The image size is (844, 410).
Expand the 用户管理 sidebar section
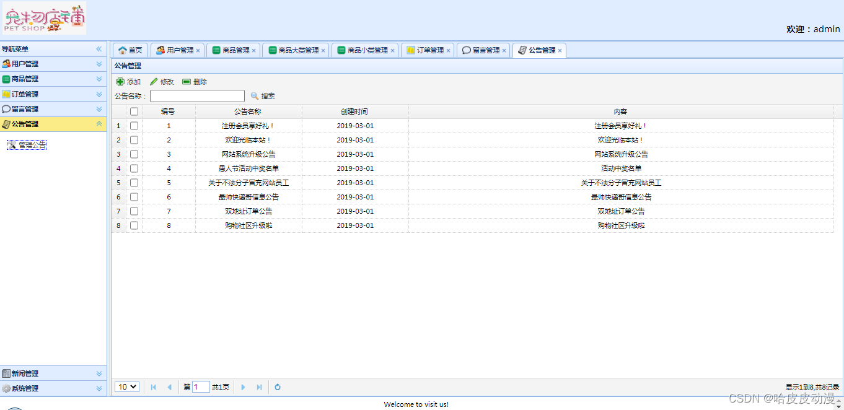tap(99, 64)
